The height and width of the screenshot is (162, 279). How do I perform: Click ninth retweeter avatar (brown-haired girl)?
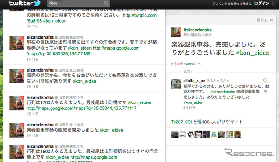(x=237, y=134)
